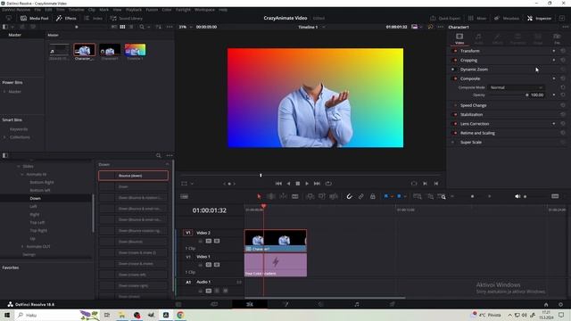Open Media Pool panel
The image size is (571, 321).
(35, 18)
